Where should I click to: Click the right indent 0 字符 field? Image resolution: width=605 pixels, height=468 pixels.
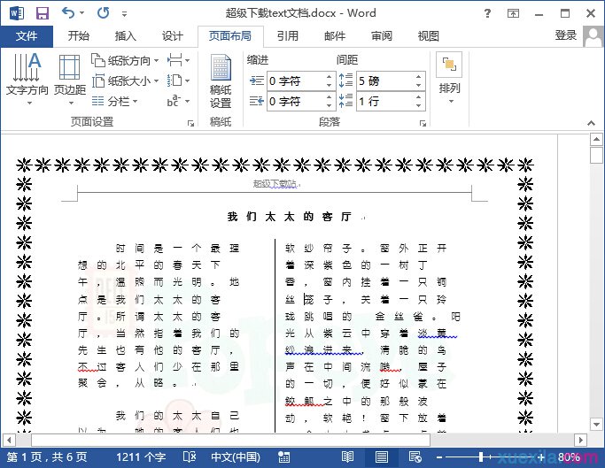(x=296, y=102)
